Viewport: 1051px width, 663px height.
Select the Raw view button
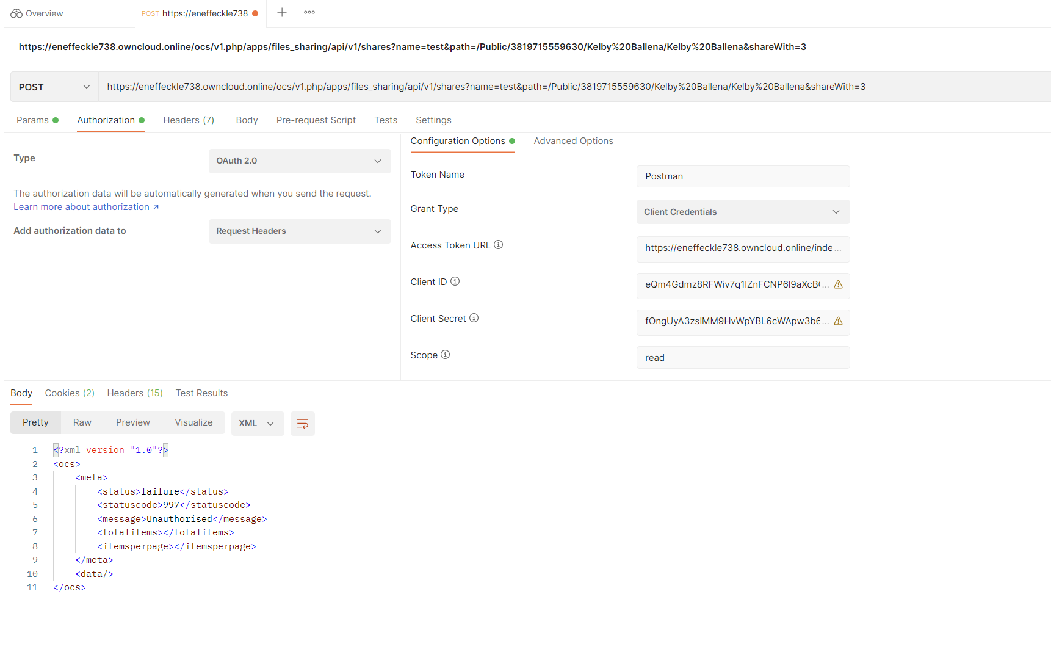point(82,422)
